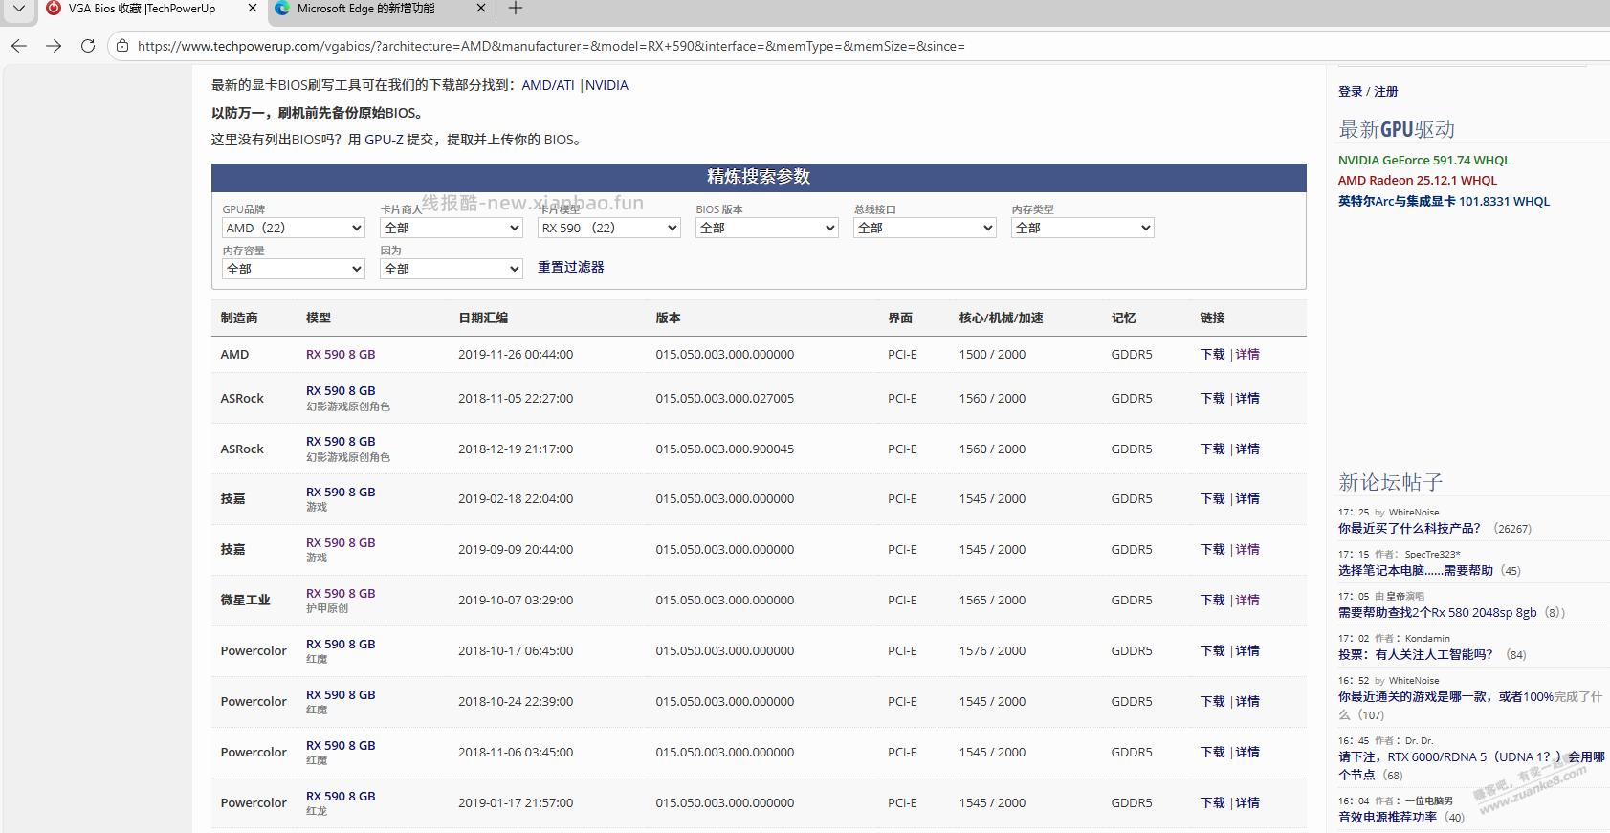Download Powercolor BIOS dated 2018-10-17

[1212, 650]
